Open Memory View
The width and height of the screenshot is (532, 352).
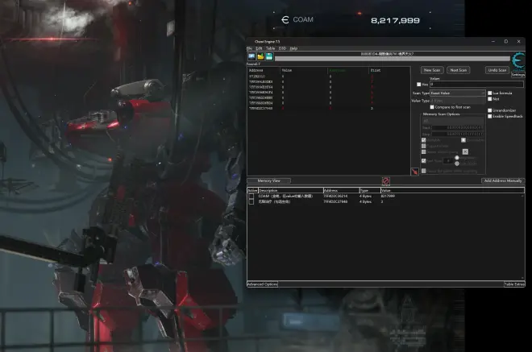click(x=268, y=180)
